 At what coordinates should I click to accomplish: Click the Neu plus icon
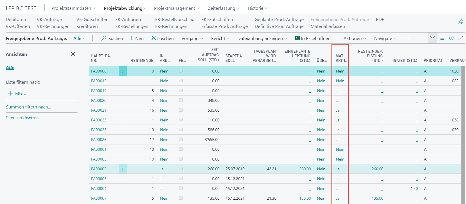132,38
